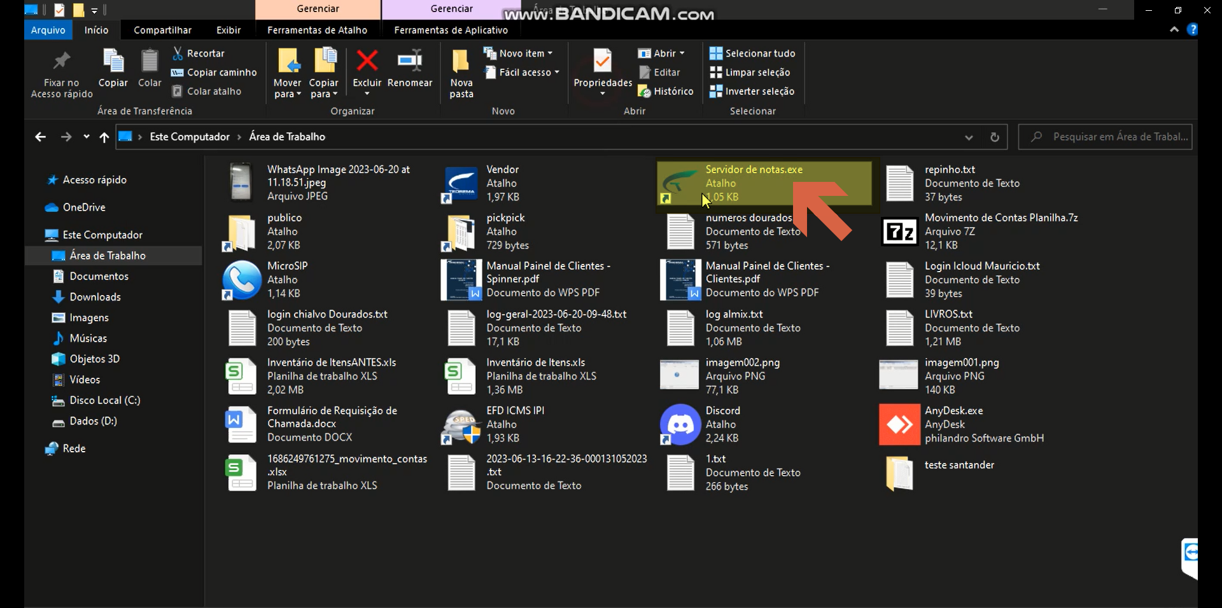Select imagem002.png thumbnail

(680, 375)
